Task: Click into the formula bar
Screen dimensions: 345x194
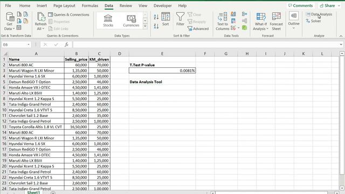Action: click(x=206, y=45)
